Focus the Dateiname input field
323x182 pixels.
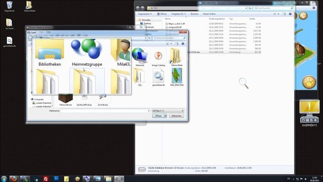pyautogui.click(x=104, y=111)
